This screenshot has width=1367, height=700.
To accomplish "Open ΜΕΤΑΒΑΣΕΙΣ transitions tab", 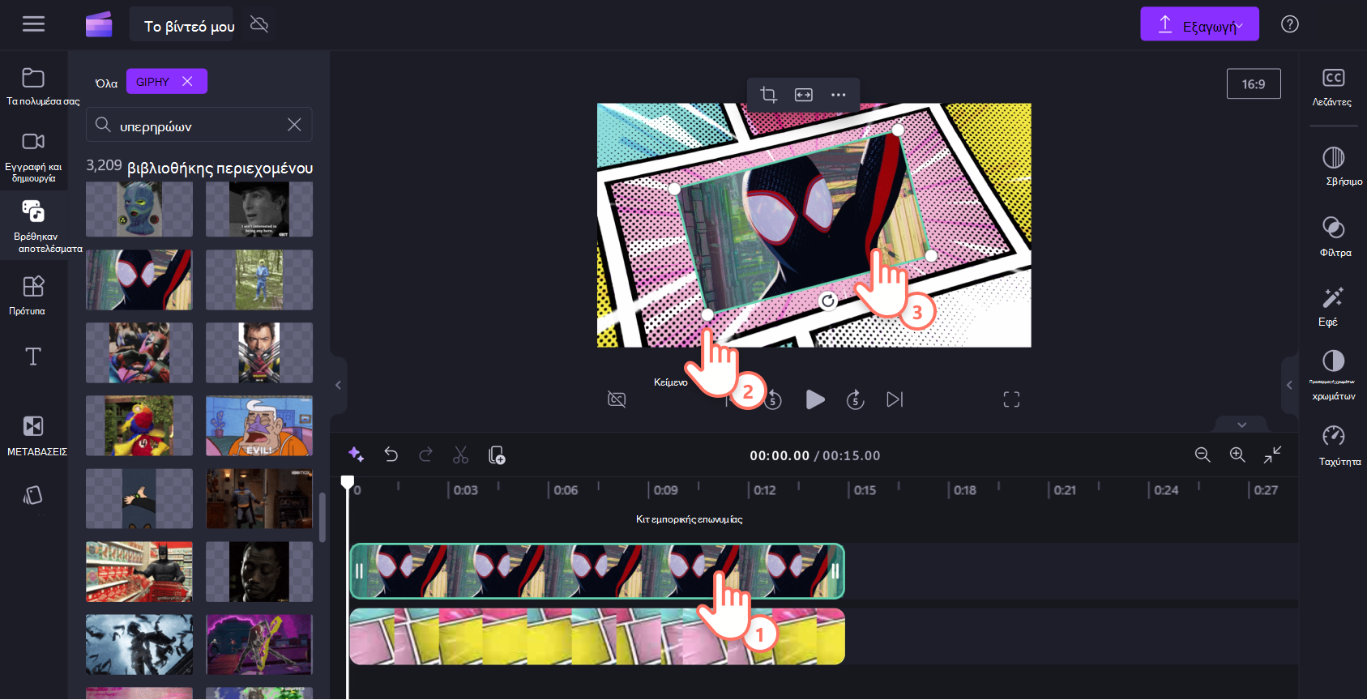I will point(33,435).
